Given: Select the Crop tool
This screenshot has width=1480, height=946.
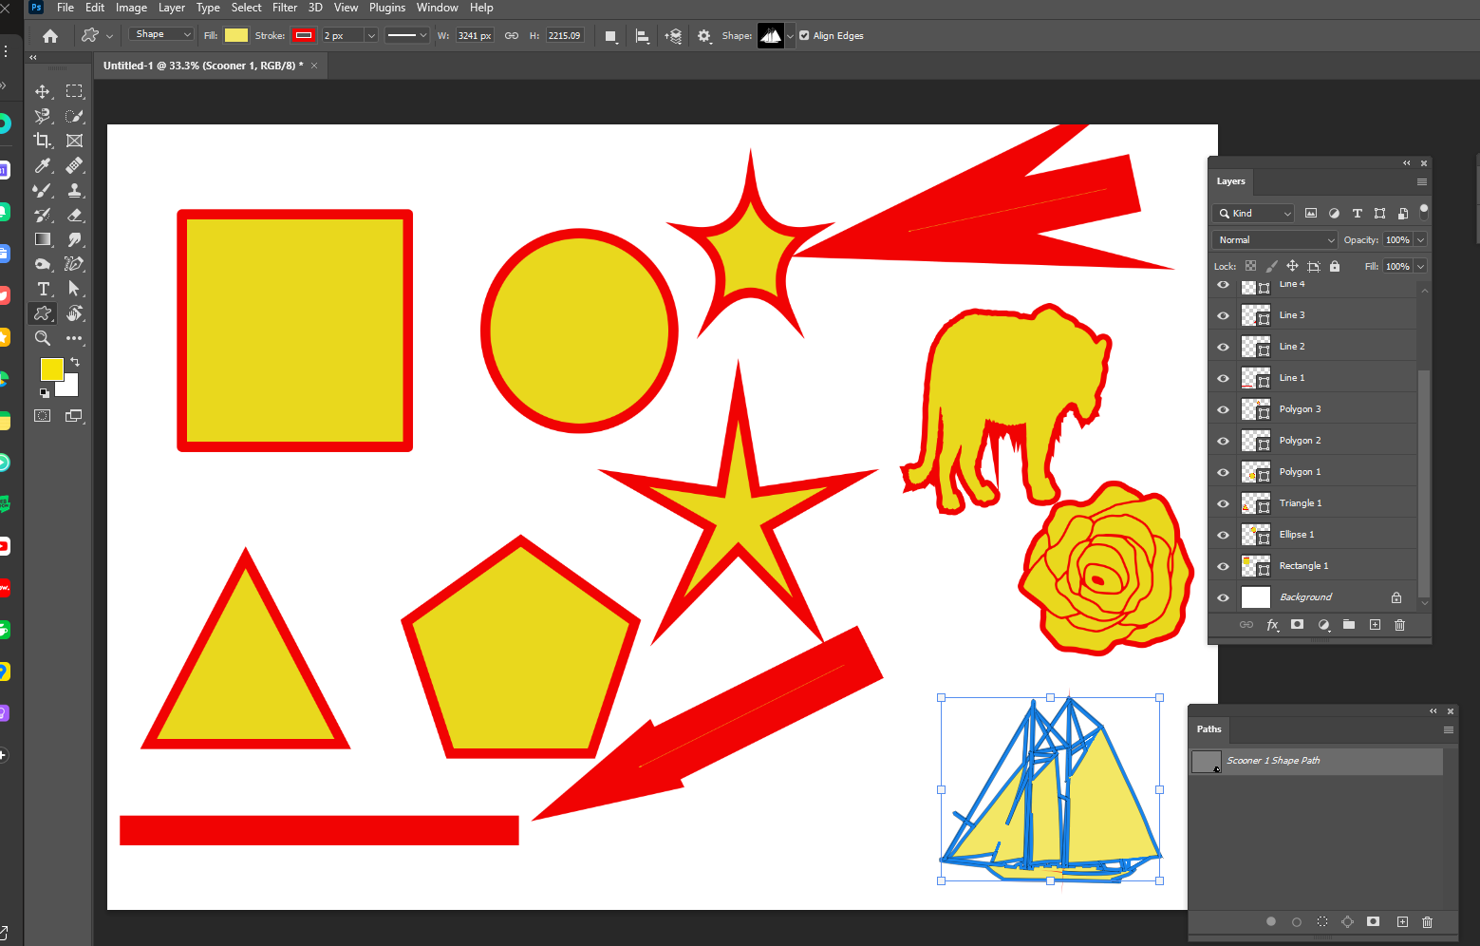Looking at the screenshot, I should 43,141.
